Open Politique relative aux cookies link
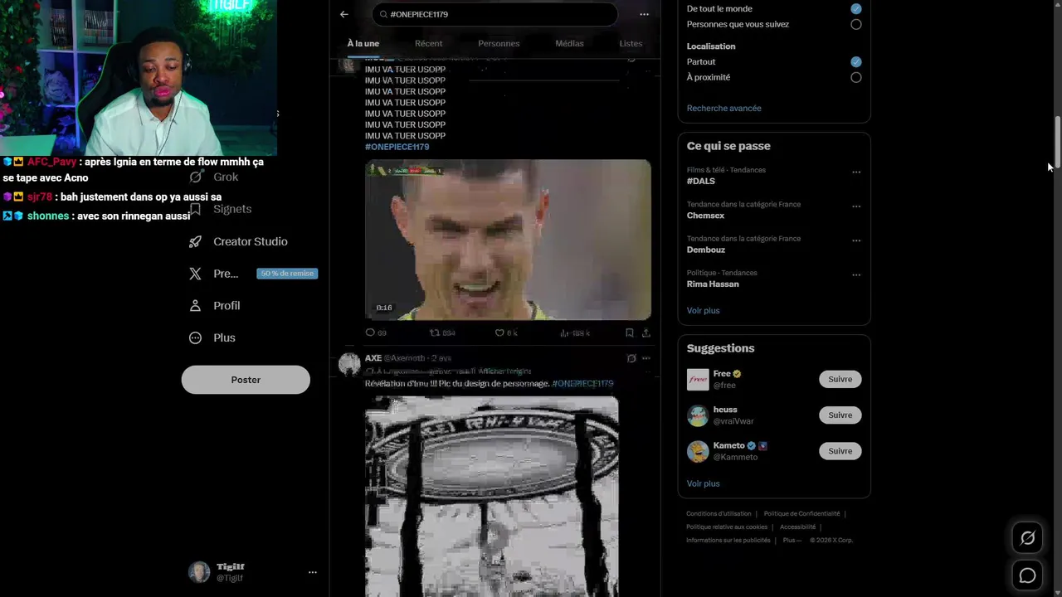The image size is (1062, 597). coord(727,527)
